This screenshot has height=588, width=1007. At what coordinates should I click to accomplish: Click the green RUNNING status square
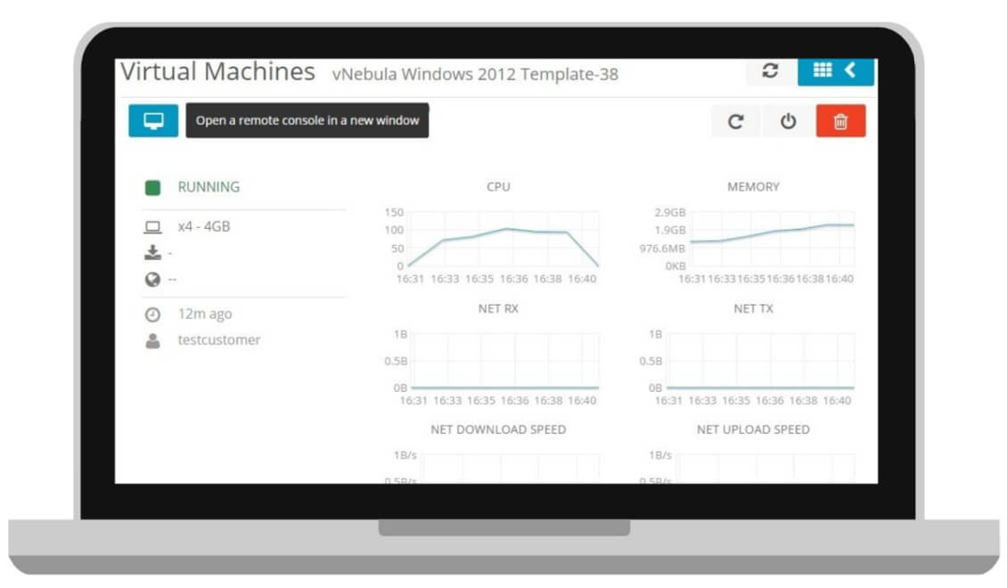point(152,188)
